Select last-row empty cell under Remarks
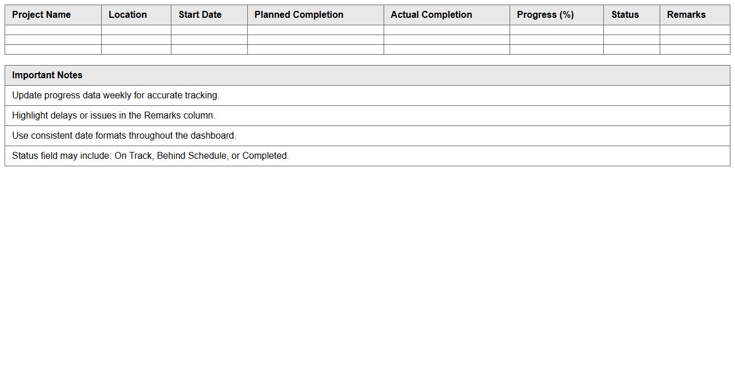Image resolution: width=735 pixels, height=374 pixels. coord(694,49)
